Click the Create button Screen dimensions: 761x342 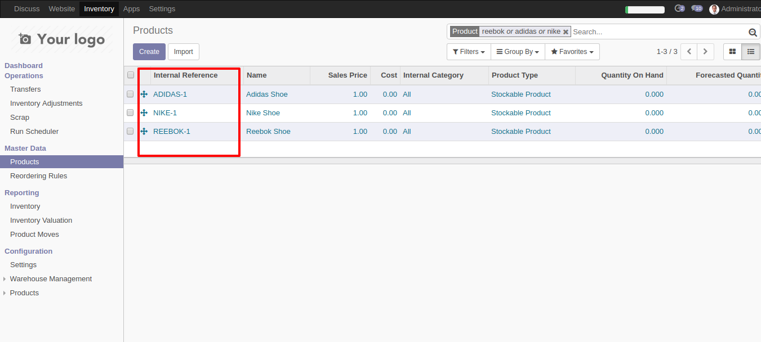149,52
